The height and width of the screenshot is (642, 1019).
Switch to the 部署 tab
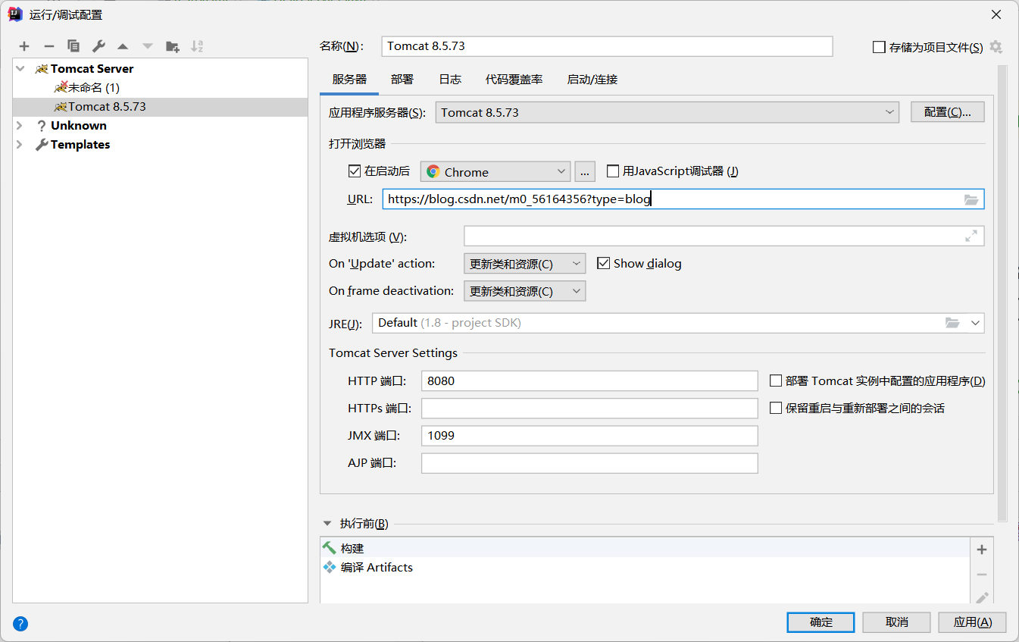402,79
